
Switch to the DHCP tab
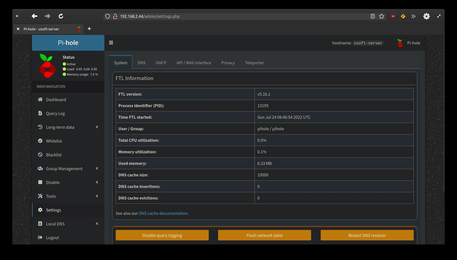tap(161, 62)
